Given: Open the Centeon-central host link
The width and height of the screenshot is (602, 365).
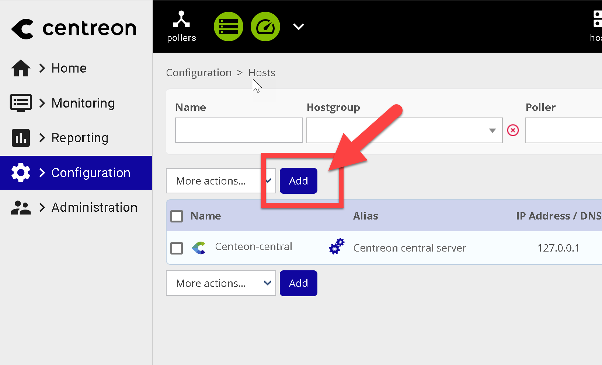Looking at the screenshot, I should [x=254, y=246].
